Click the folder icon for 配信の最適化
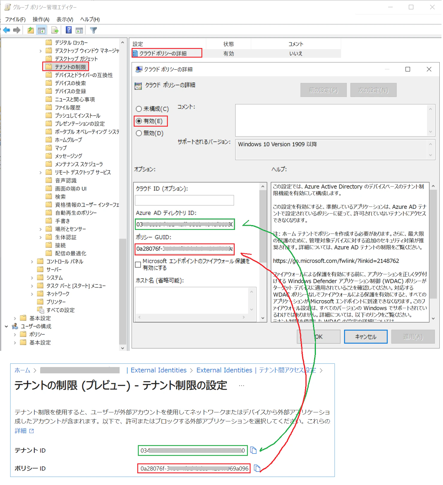The image size is (443, 485). coord(49,253)
